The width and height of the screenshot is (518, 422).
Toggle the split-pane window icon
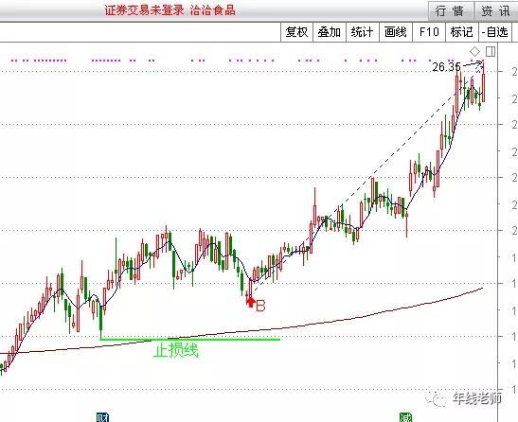point(491,51)
